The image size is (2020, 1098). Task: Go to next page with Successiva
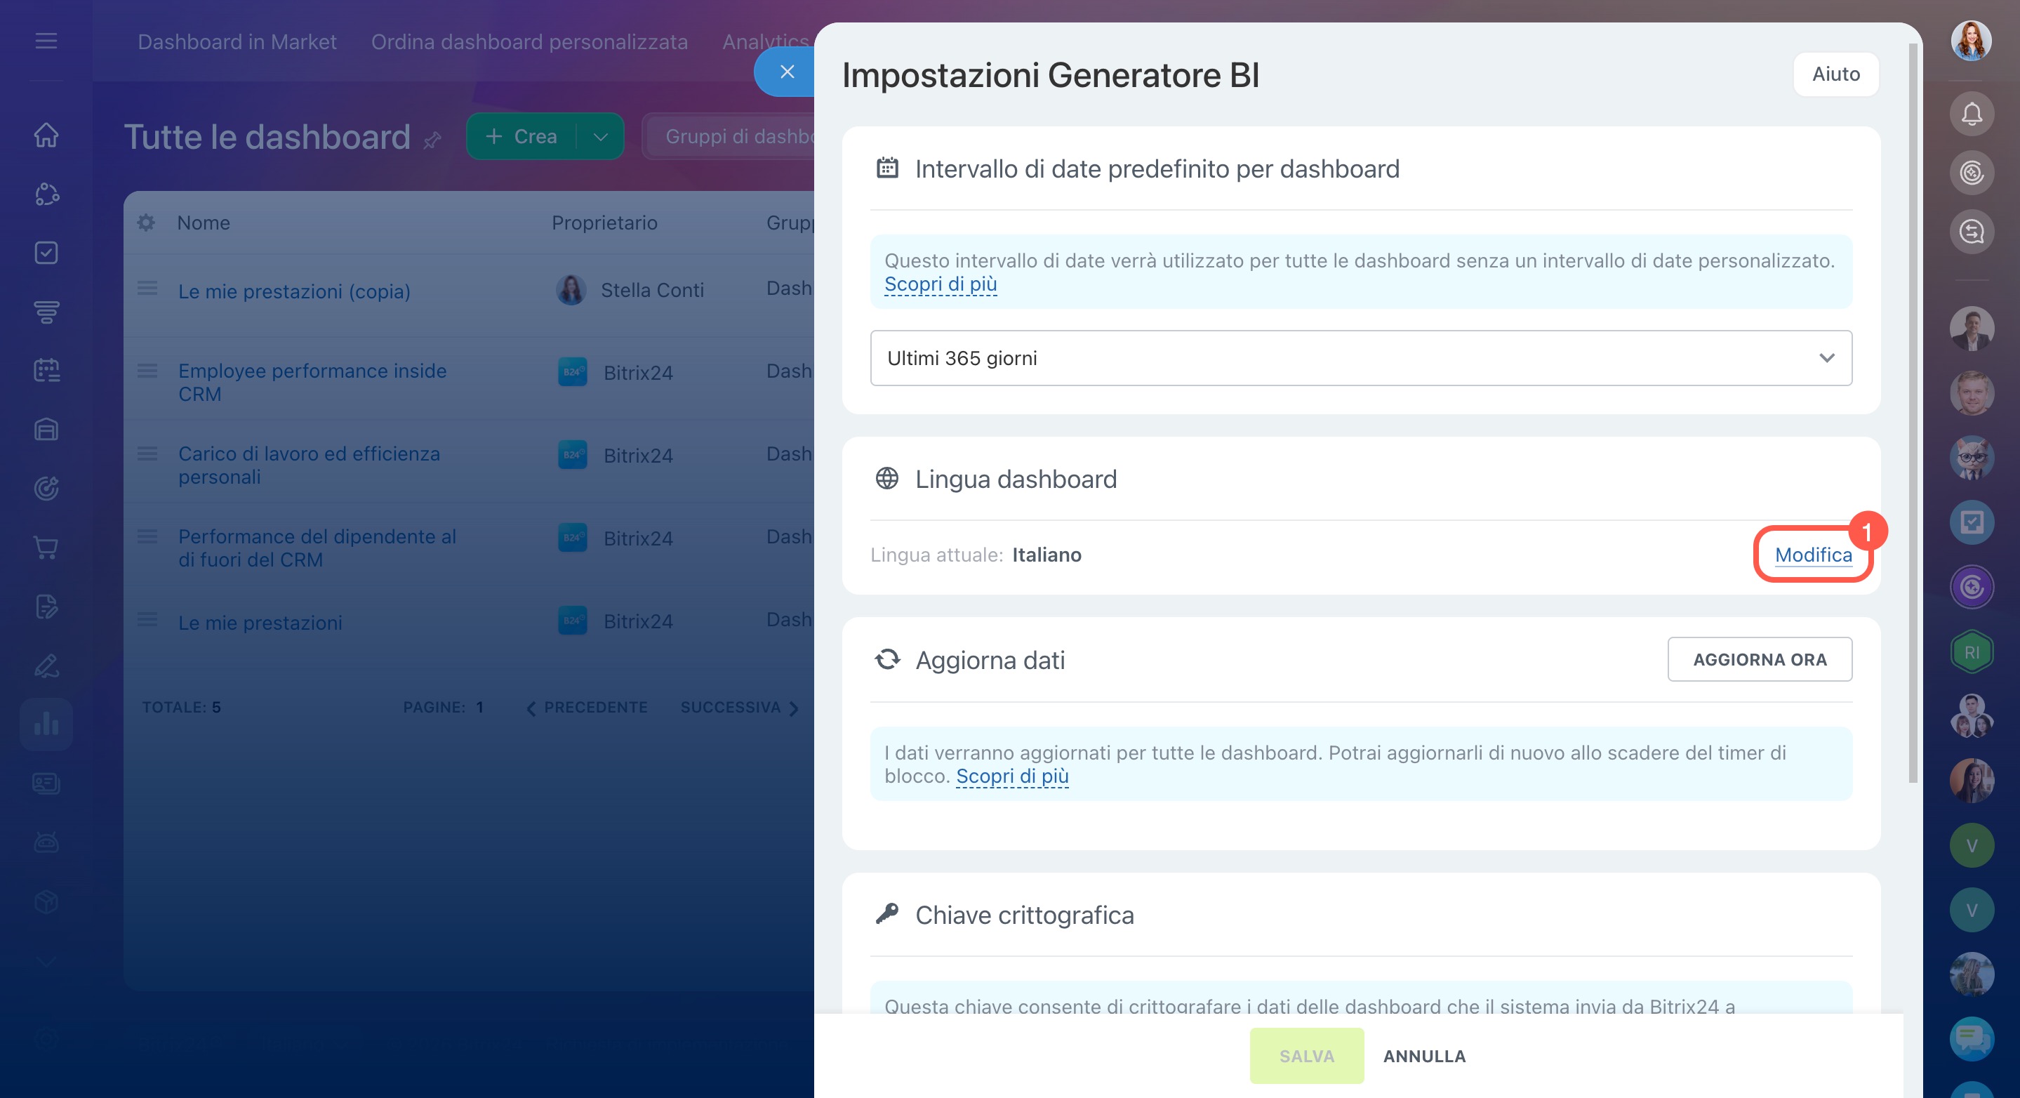738,708
